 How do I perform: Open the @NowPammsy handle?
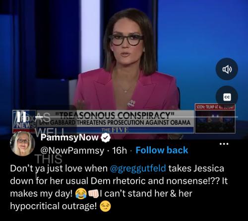(x=72, y=150)
